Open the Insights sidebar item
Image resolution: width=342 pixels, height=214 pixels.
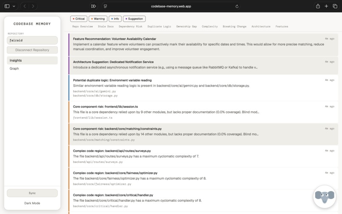tap(32, 60)
